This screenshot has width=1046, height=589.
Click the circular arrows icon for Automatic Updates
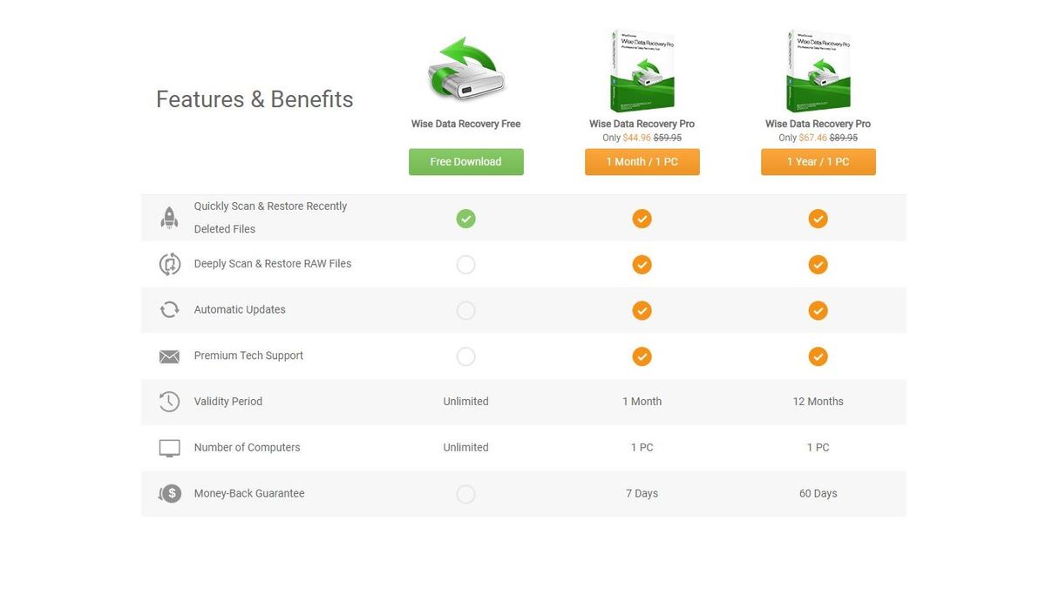click(x=169, y=309)
